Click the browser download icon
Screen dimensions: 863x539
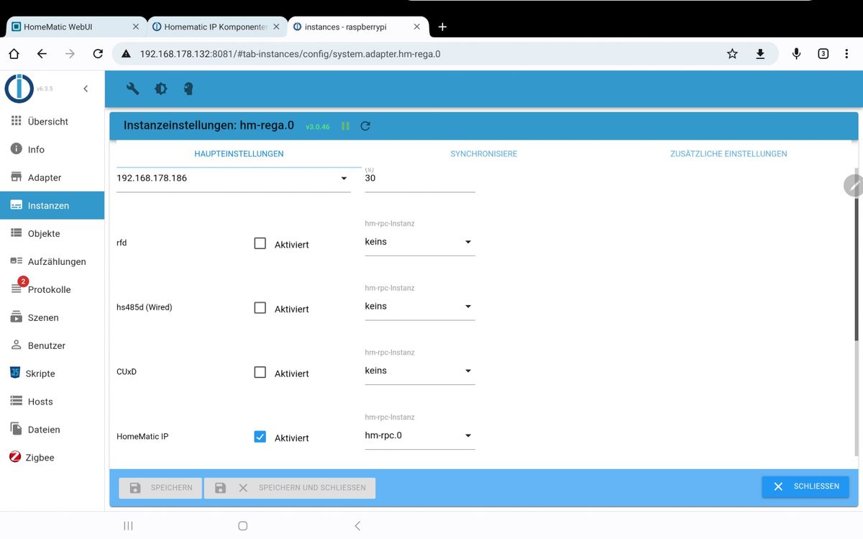click(760, 54)
